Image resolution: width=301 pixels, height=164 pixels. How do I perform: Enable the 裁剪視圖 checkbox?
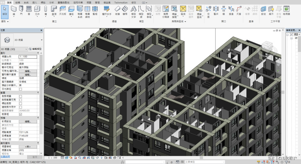pyautogui.click(x=20, y=96)
